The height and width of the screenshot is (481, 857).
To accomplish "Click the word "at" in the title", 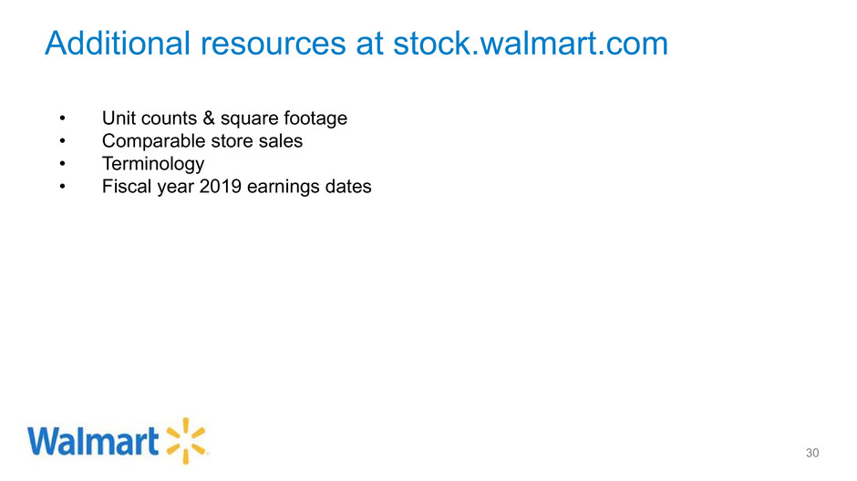I will click(x=369, y=45).
